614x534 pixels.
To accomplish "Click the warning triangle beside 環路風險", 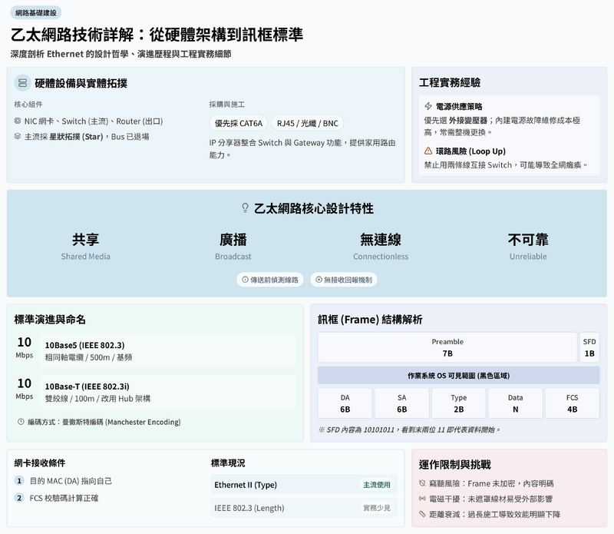I will 428,151.
